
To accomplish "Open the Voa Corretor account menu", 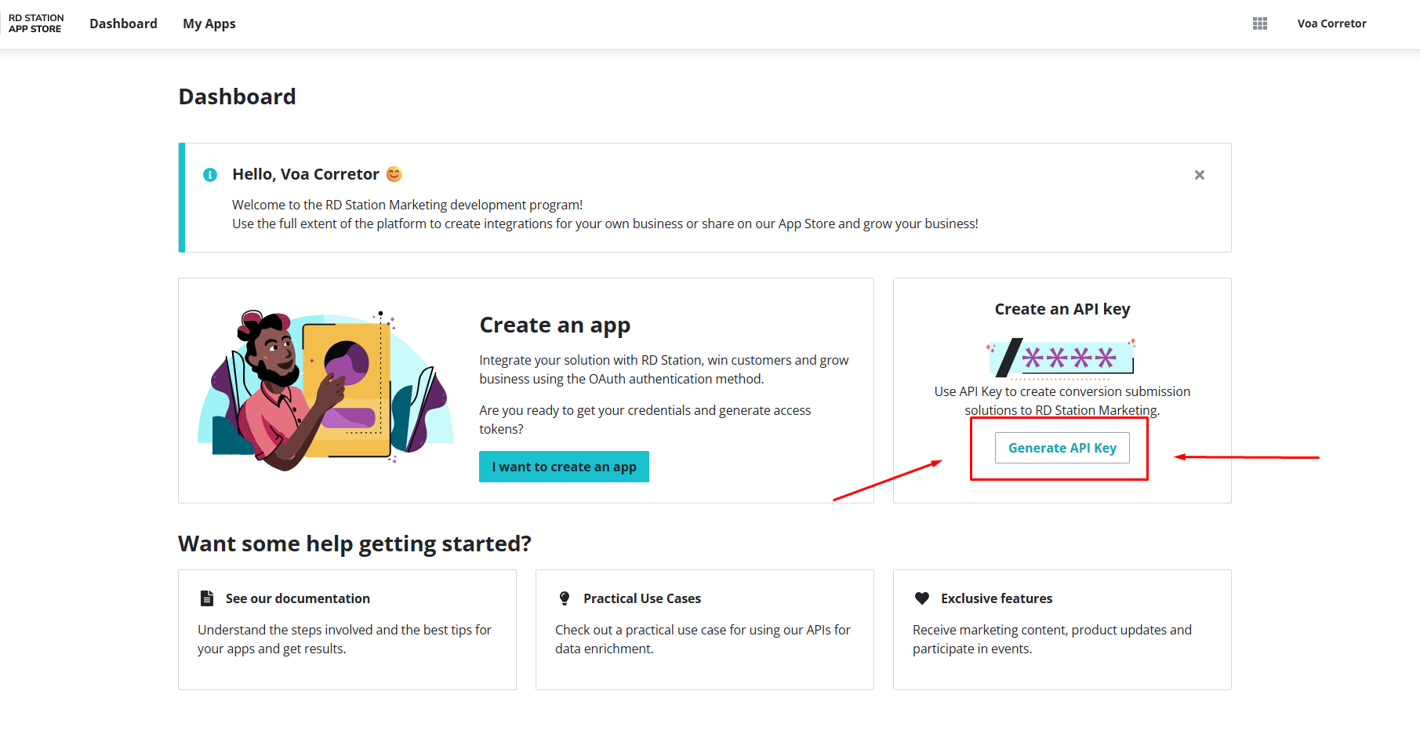I will click(1331, 24).
